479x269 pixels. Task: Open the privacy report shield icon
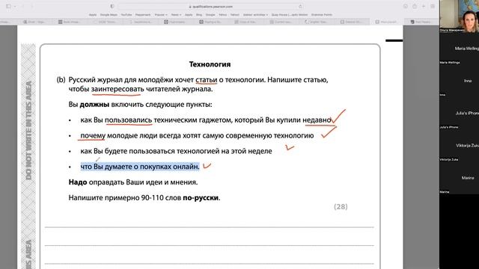point(112,7)
